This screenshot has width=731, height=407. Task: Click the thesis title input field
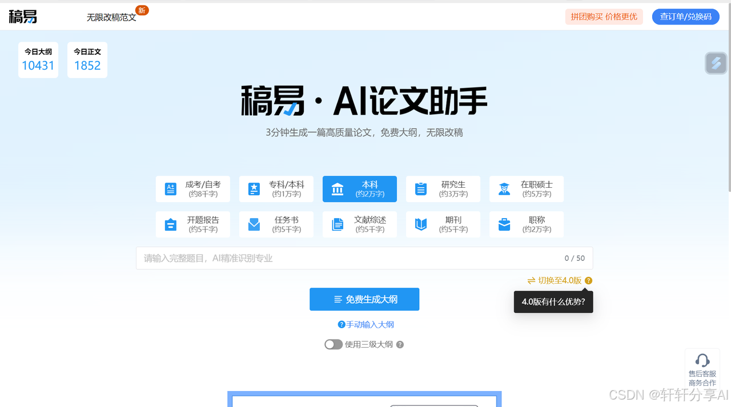pos(364,258)
